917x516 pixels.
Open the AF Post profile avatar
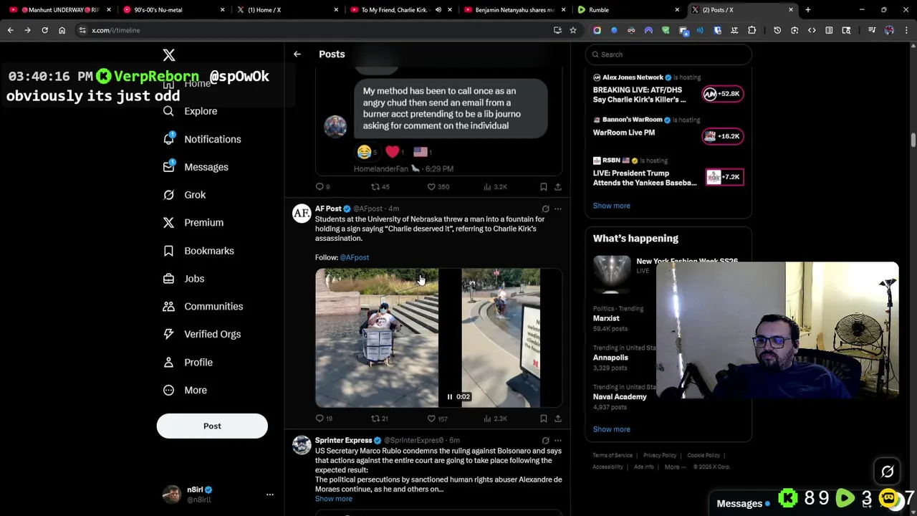pos(302,214)
